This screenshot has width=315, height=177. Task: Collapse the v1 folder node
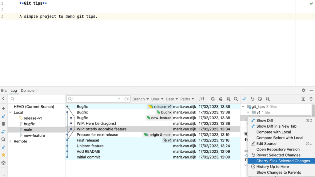pos(248,112)
